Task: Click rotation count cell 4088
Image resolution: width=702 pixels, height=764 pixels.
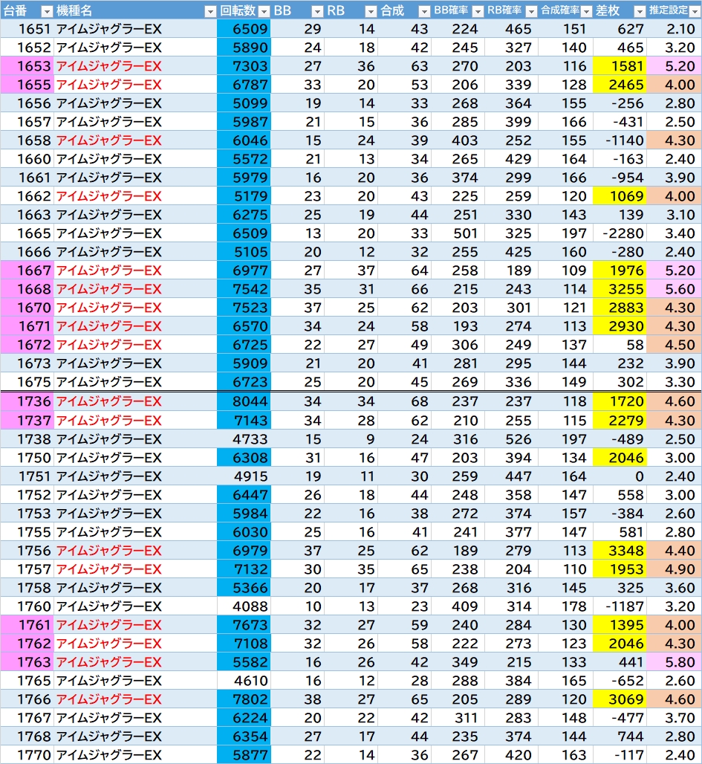Action: click(x=244, y=606)
